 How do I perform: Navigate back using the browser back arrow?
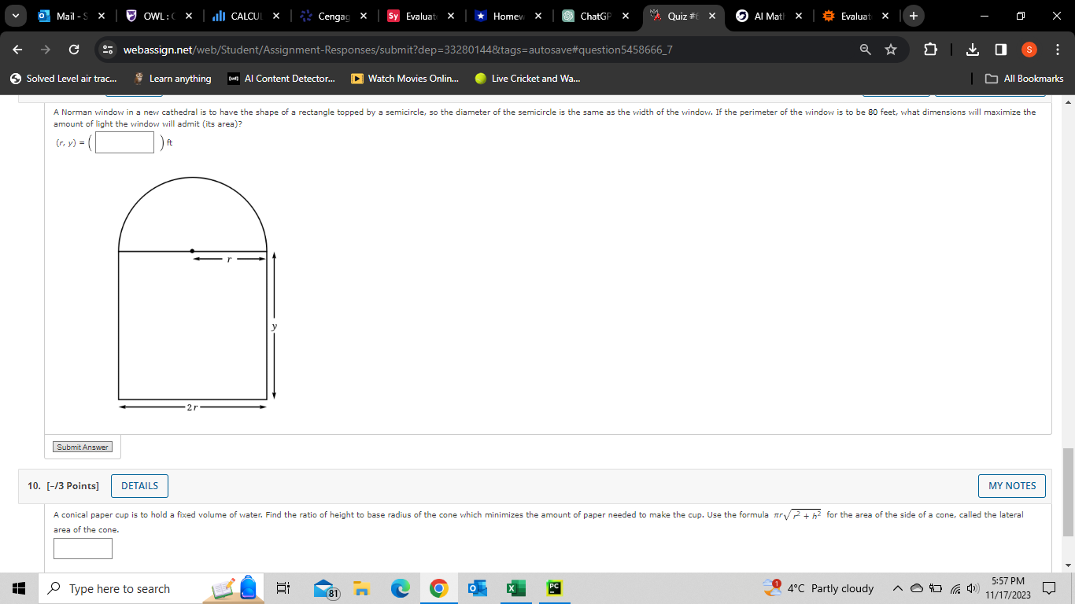pyautogui.click(x=16, y=49)
